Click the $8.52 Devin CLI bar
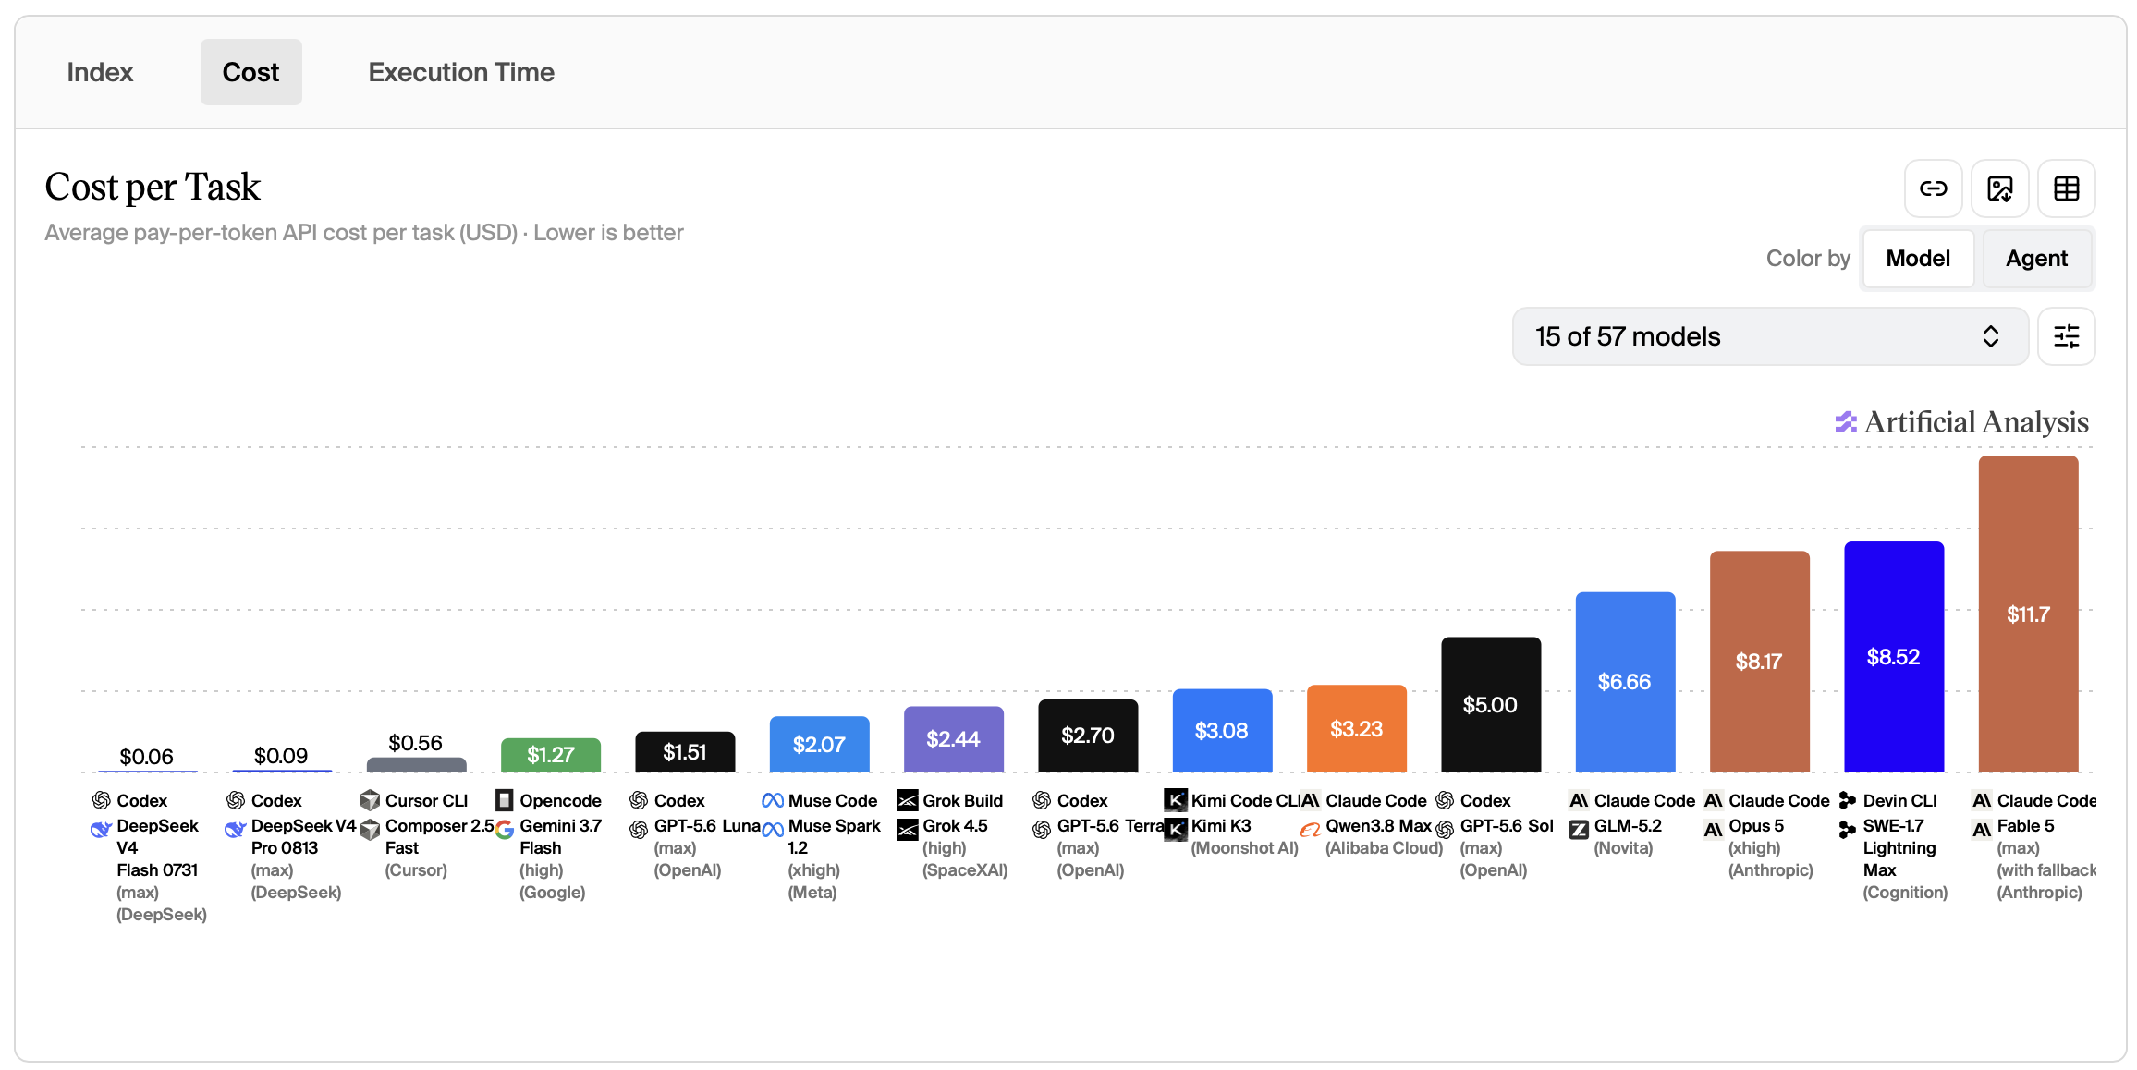The height and width of the screenshot is (1070, 2137). pos(1894,657)
